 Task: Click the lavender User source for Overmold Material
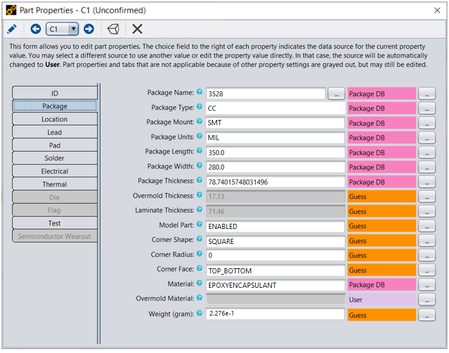tap(381, 299)
